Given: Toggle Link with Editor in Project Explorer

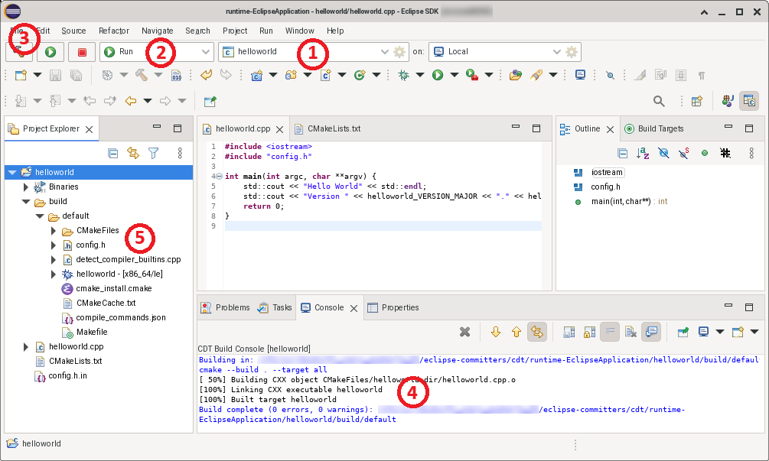Looking at the screenshot, I should (133, 154).
